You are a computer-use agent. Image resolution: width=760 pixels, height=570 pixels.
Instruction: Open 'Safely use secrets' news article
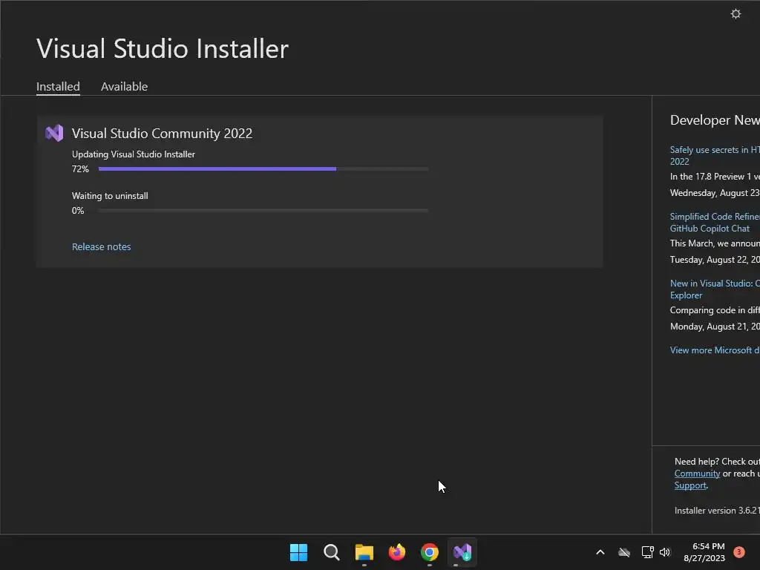tap(715, 156)
